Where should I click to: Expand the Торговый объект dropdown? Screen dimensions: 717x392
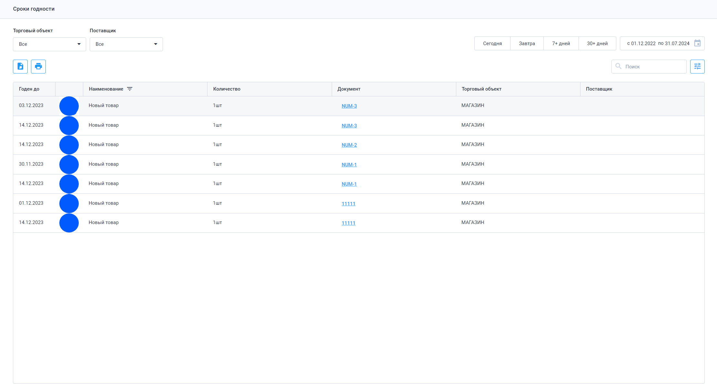click(x=49, y=44)
